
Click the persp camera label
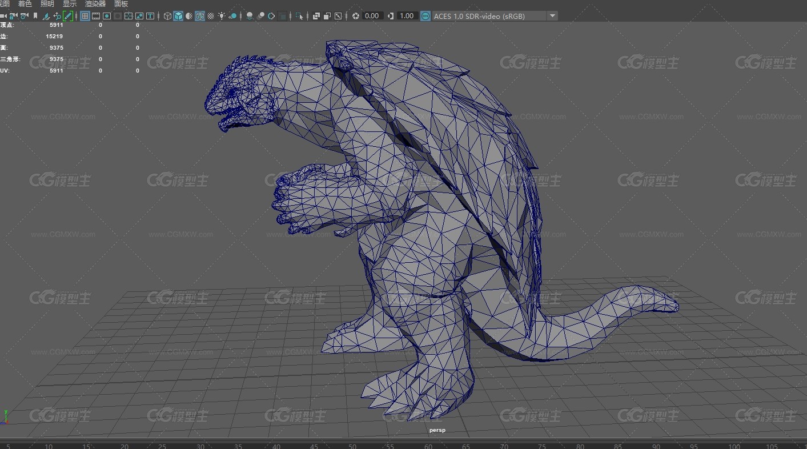coord(437,430)
